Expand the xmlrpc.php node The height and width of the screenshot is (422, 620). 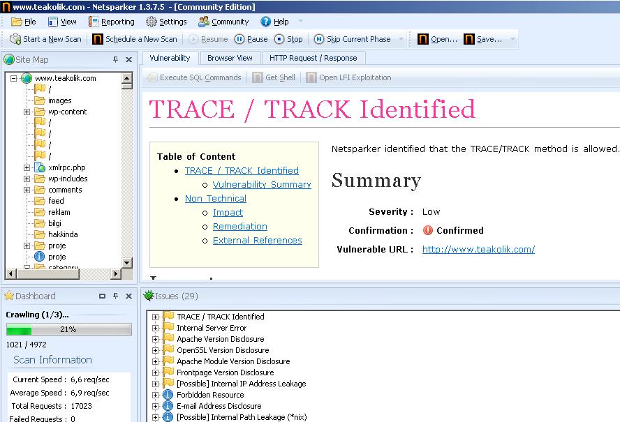click(x=27, y=167)
